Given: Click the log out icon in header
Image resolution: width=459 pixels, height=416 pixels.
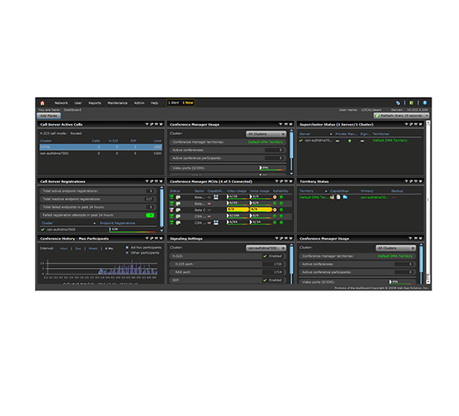Looking at the screenshot, I should point(411,103).
